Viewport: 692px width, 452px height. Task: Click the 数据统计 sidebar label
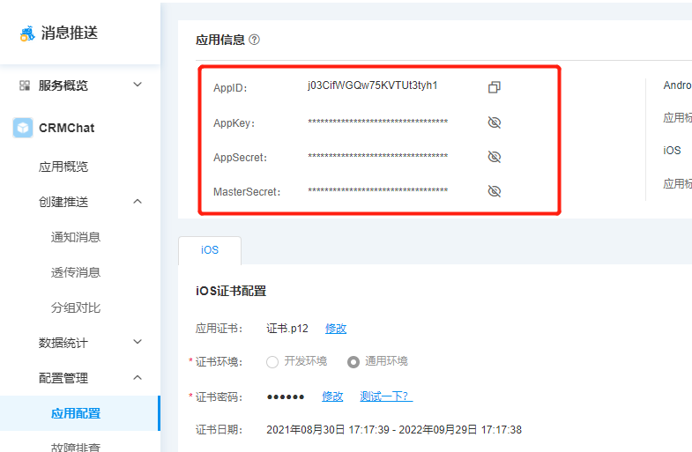[x=63, y=343]
